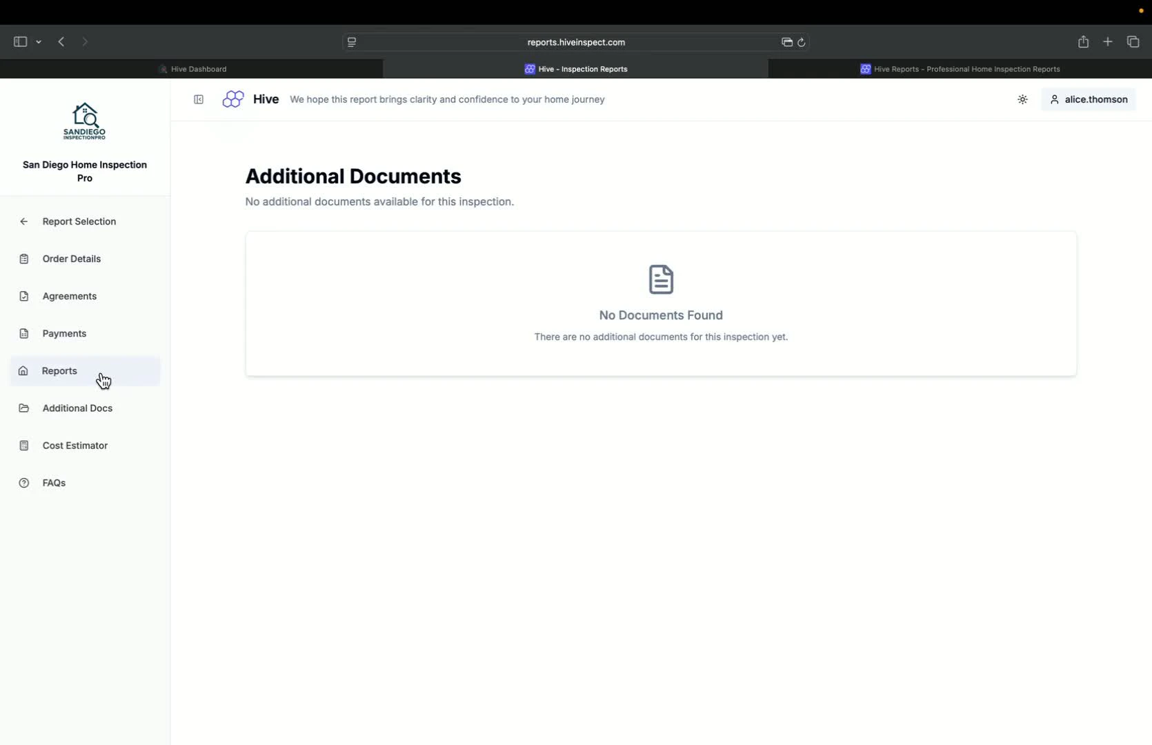
Task: Collapse the report navigation panel
Action: coord(198,99)
